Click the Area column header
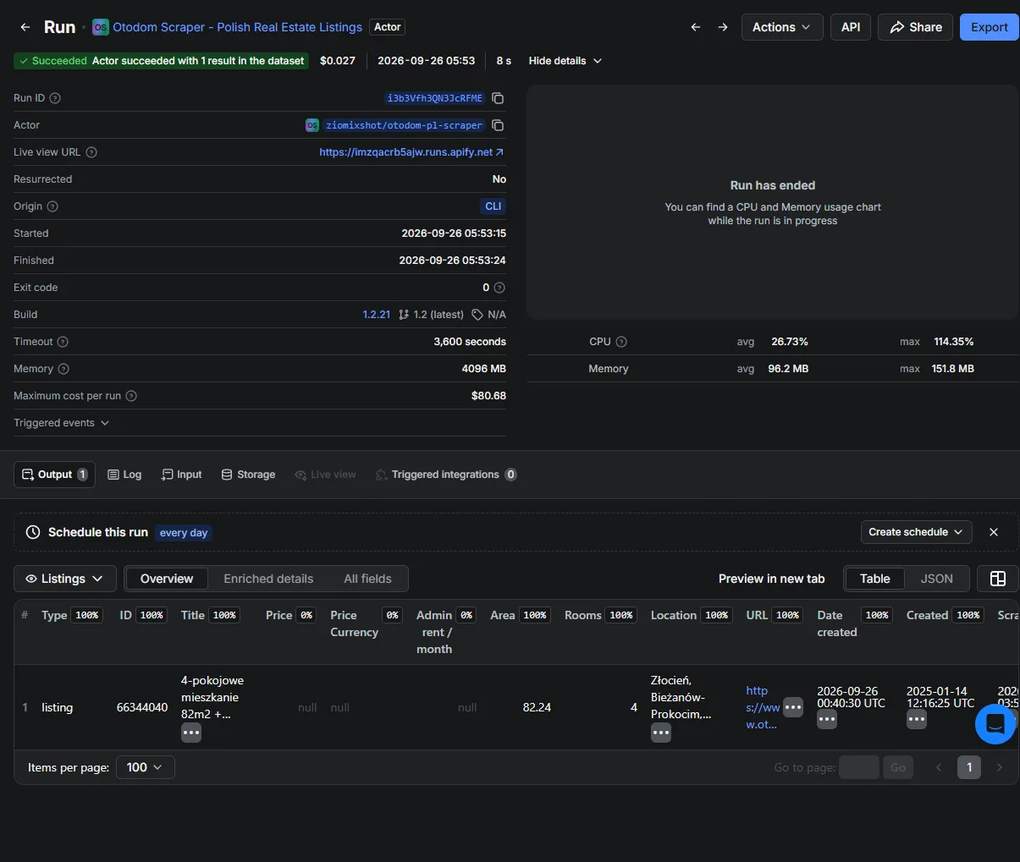1020x862 pixels. (x=503, y=615)
